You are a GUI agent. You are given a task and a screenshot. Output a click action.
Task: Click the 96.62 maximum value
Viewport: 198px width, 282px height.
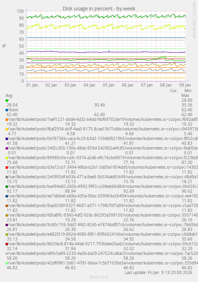[x=187, y=191]
